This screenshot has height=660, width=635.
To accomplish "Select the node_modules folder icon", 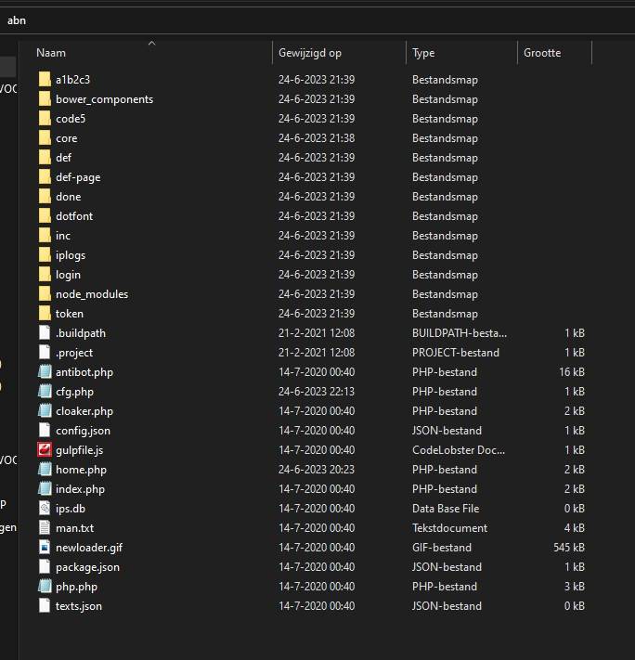I will coord(45,294).
